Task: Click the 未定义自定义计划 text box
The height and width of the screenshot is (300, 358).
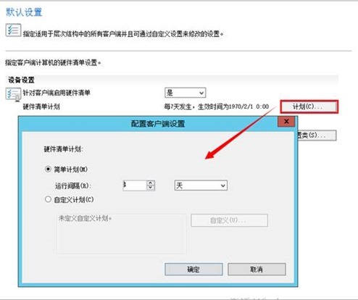Action: pyautogui.click(x=122, y=234)
